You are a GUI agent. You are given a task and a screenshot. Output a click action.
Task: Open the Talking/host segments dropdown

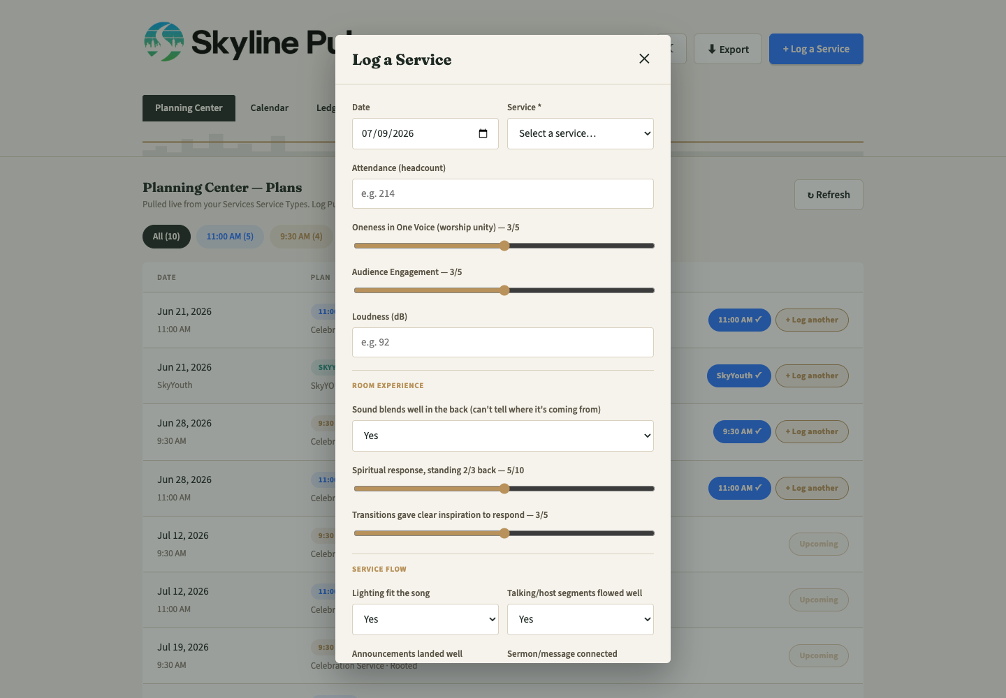pyautogui.click(x=581, y=619)
